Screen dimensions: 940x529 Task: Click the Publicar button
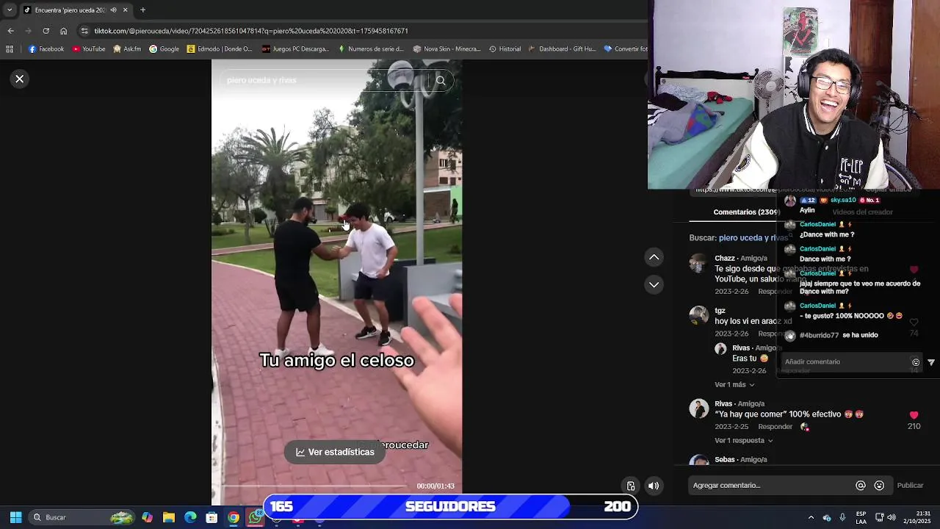[x=910, y=485]
